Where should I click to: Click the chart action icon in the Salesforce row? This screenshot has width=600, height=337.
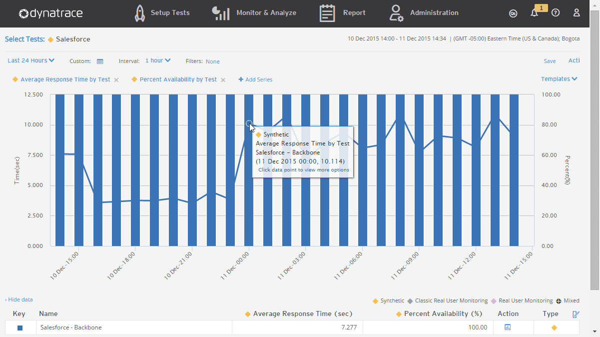(x=508, y=327)
